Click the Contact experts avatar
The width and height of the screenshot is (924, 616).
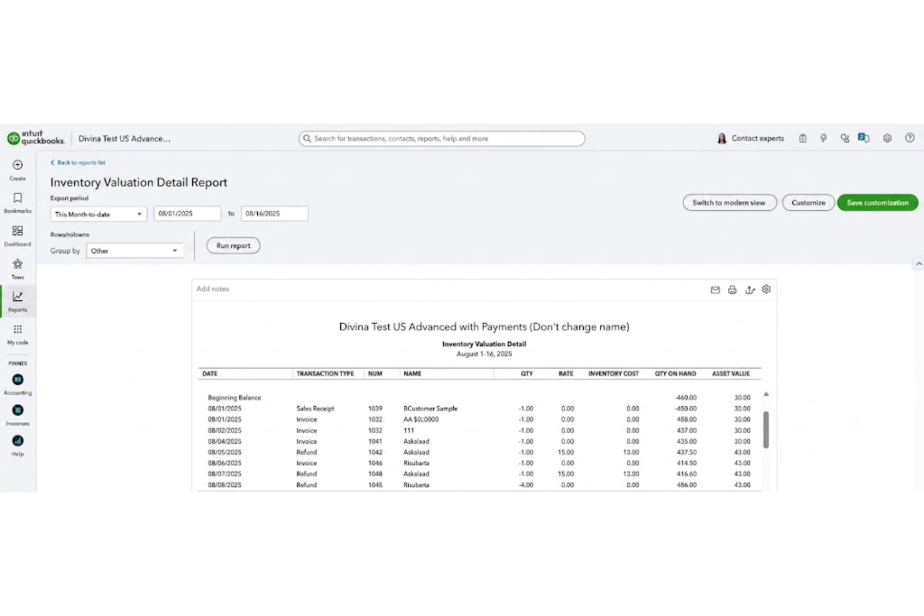pos(722,139)
